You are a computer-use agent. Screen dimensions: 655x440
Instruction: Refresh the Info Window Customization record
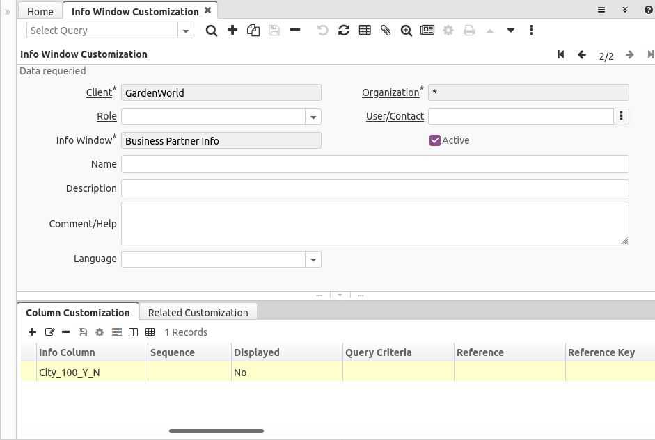[343, 30]
